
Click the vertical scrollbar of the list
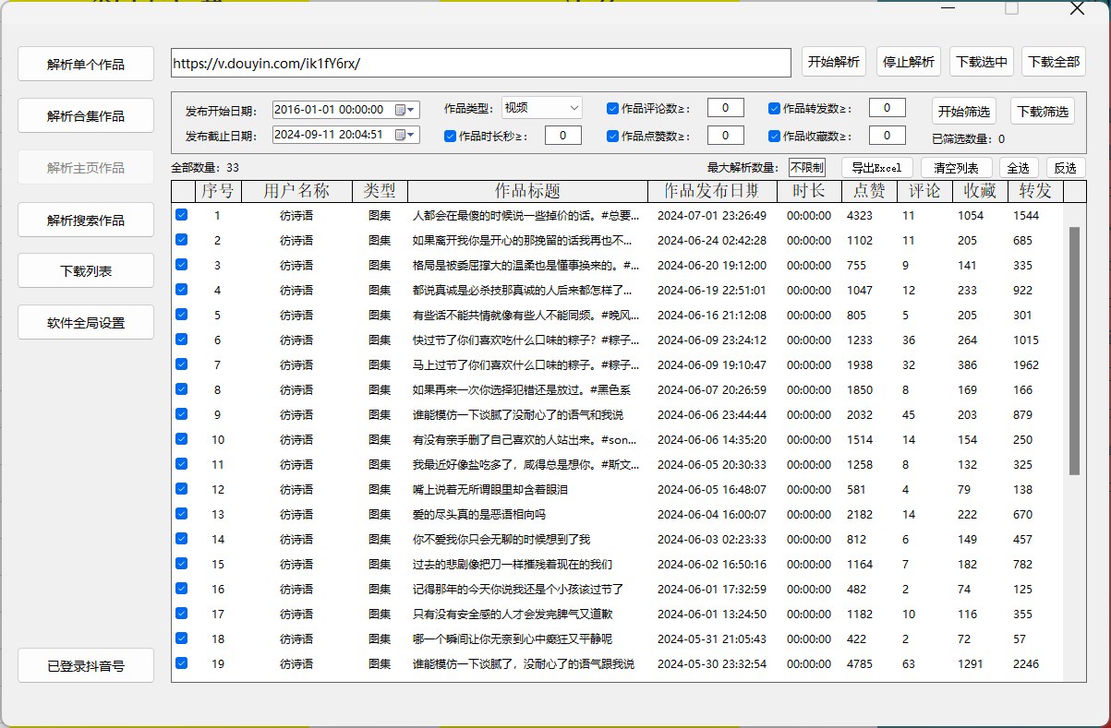1074,351
